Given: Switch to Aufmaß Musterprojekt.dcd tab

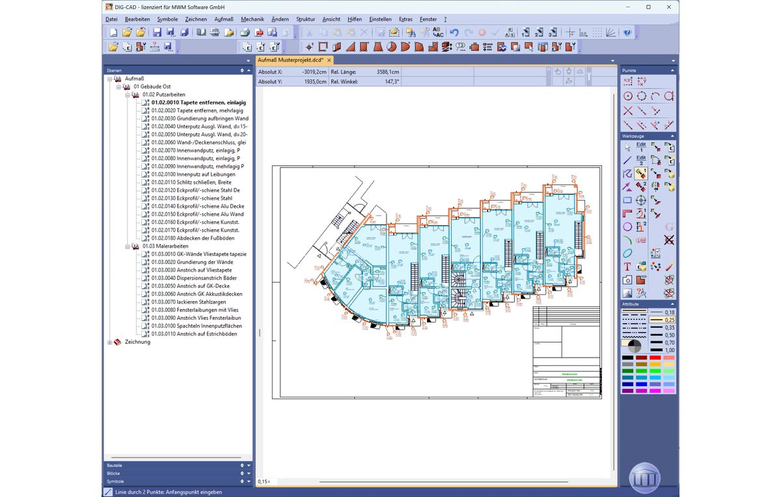Looking at the screenshot, I should coord(290,60).
